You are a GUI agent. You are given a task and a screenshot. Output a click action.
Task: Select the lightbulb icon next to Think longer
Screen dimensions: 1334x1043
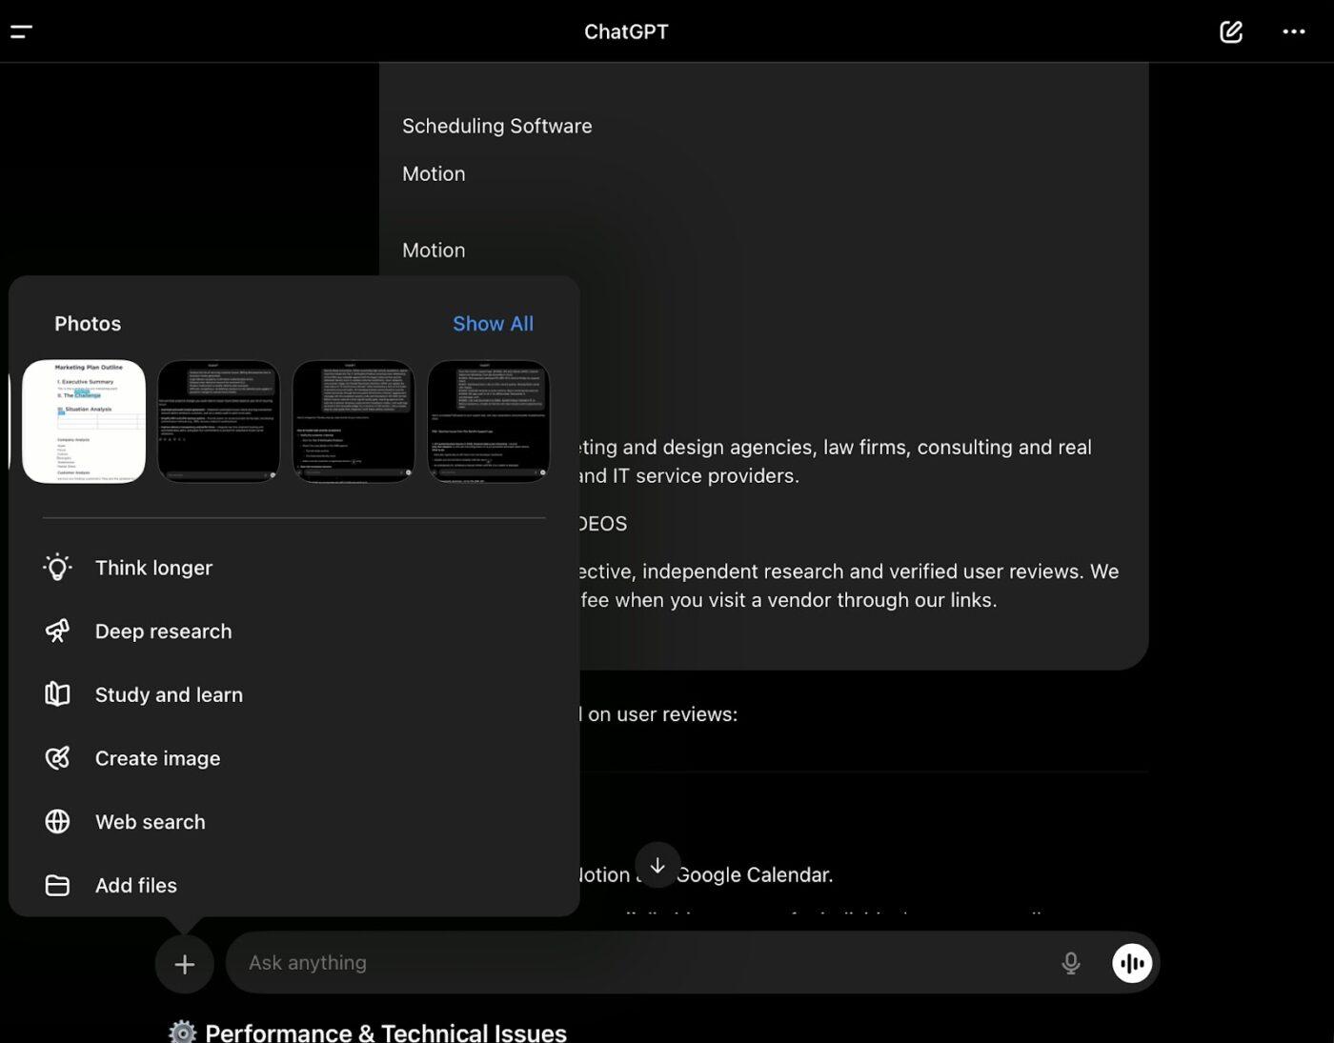point(57,567)
